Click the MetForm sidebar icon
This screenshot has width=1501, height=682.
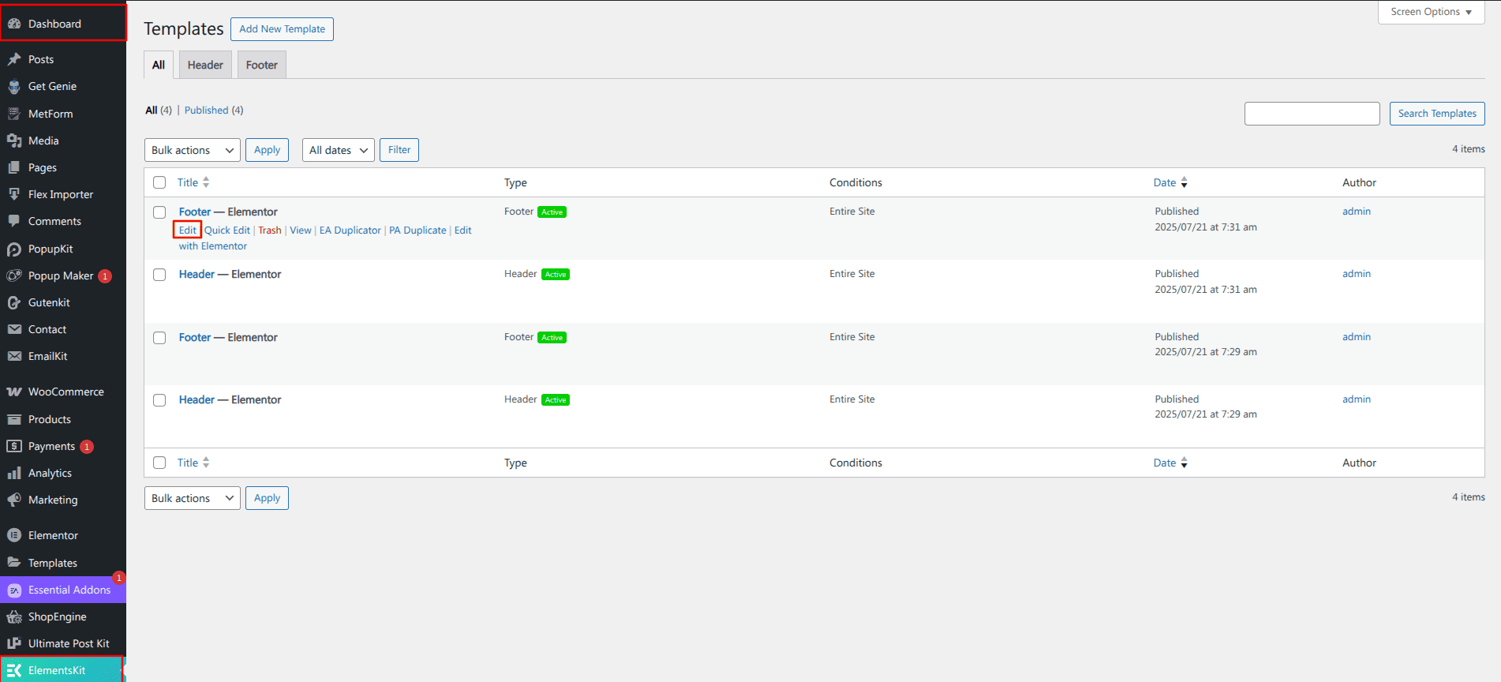(x=14, y=114)
